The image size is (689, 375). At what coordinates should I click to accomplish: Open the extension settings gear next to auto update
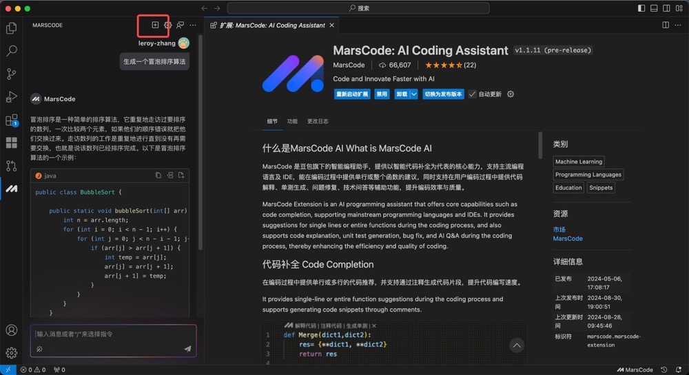click(x=511, y=94)
